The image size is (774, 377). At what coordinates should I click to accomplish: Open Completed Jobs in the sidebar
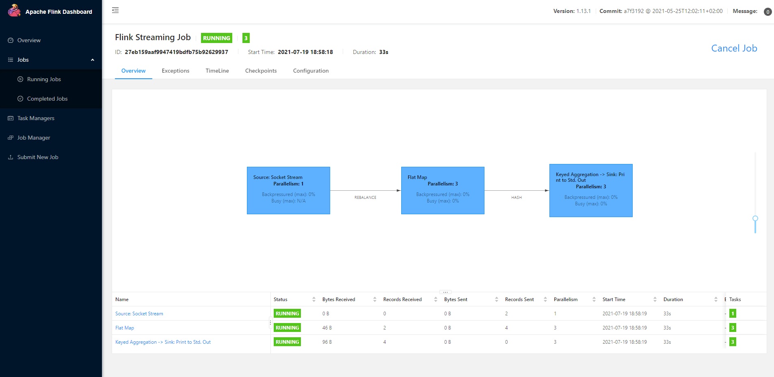click(x=47, y=99)
